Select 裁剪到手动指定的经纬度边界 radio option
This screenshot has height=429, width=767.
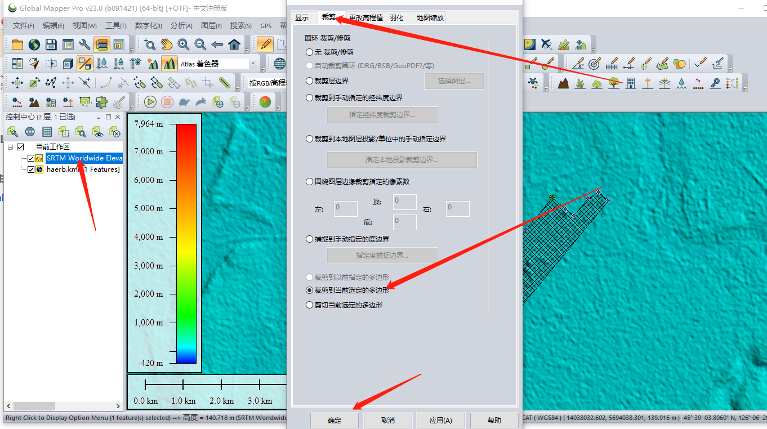pyautogui.click(x=309, y=97)
